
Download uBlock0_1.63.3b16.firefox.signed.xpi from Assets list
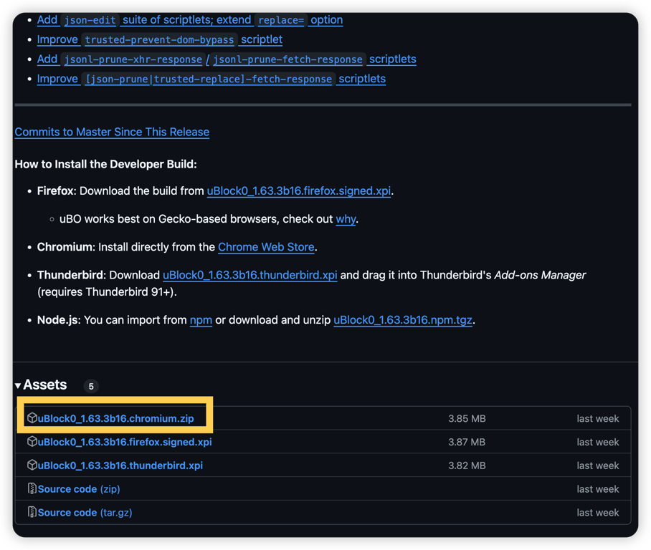125,442
